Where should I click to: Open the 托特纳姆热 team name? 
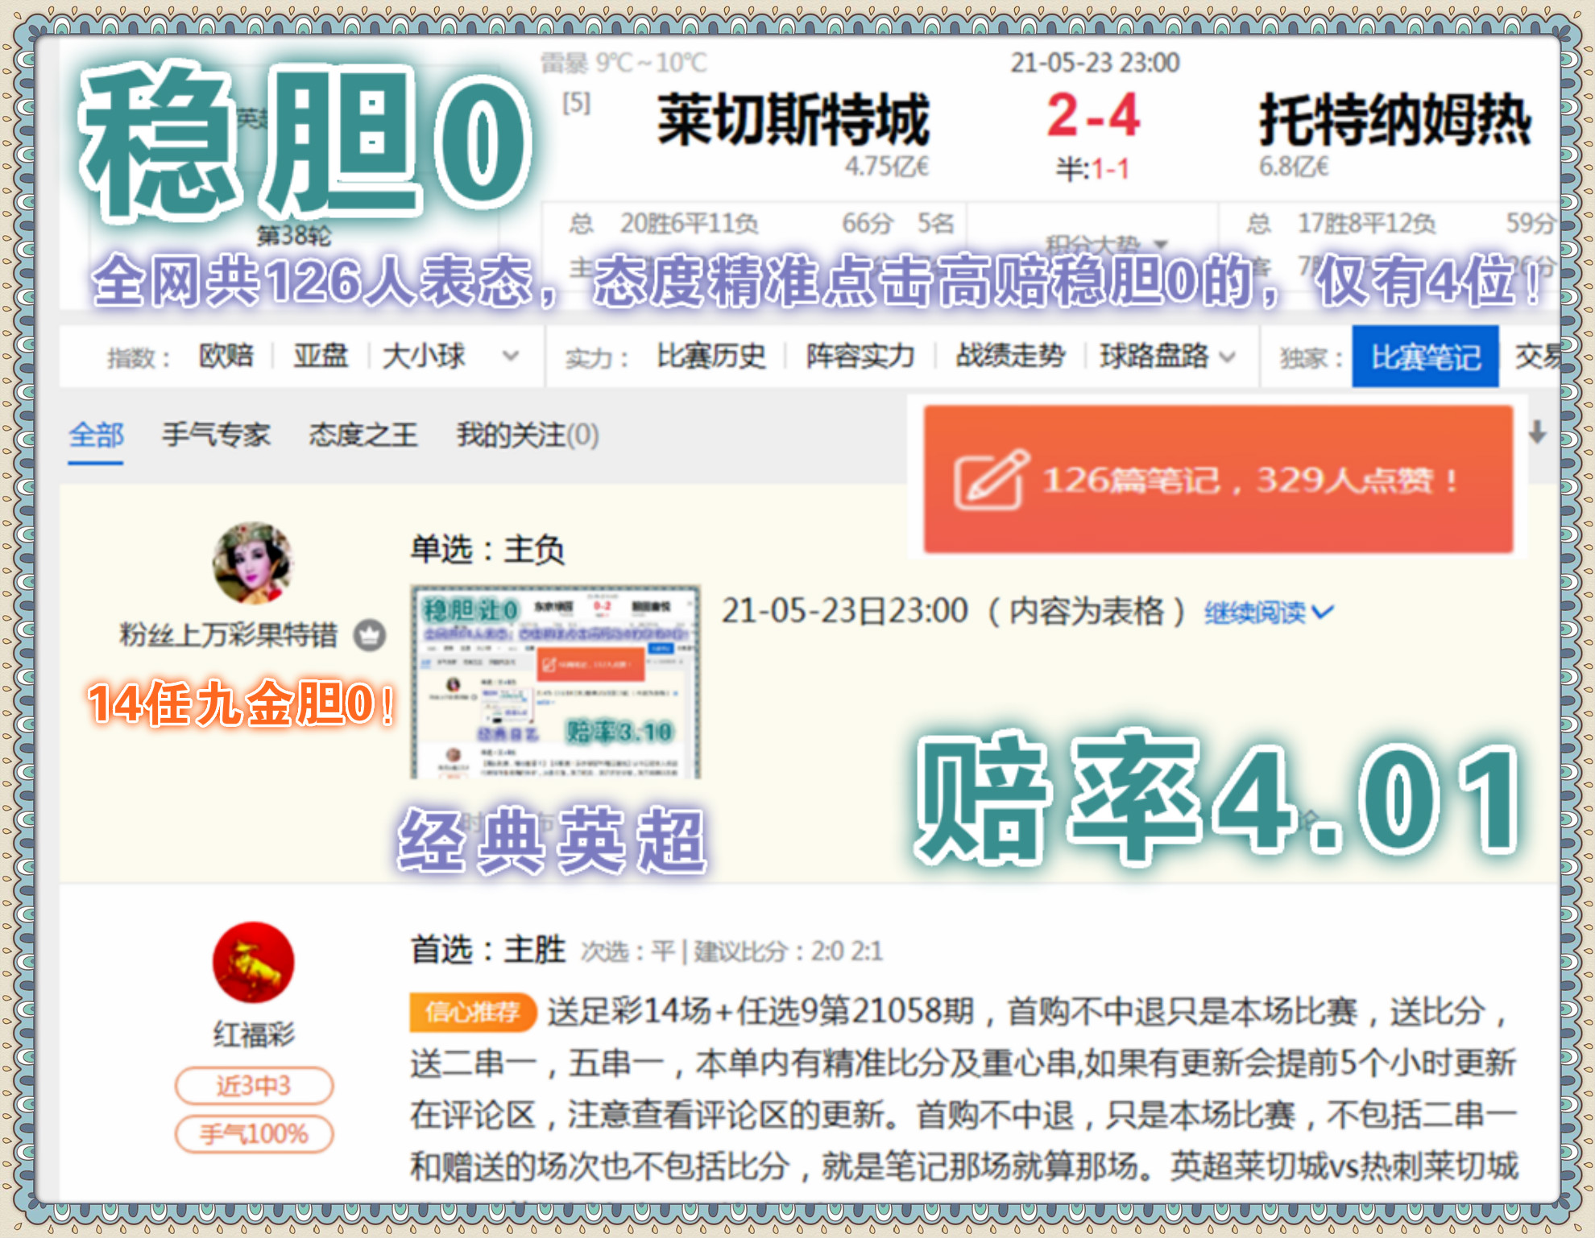point(1395,120)
